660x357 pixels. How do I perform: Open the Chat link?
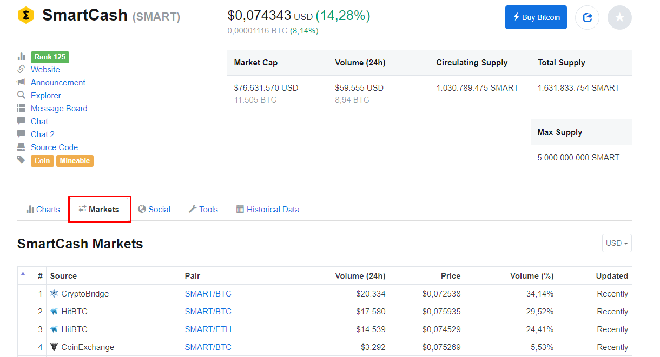[39, 122]
